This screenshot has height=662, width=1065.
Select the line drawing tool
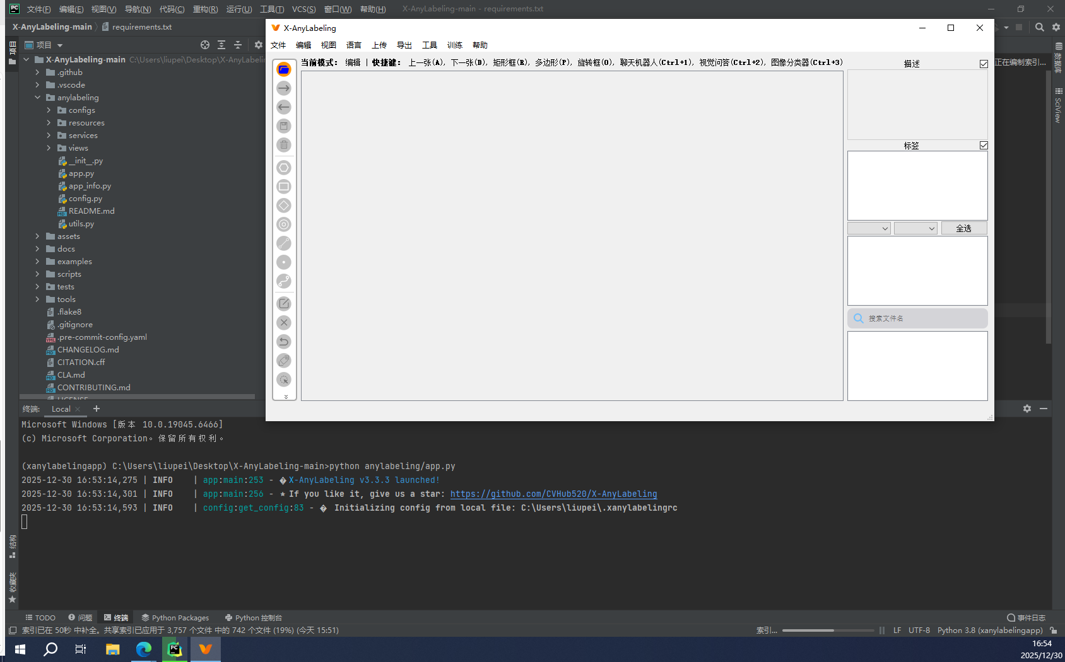(284, 243)
